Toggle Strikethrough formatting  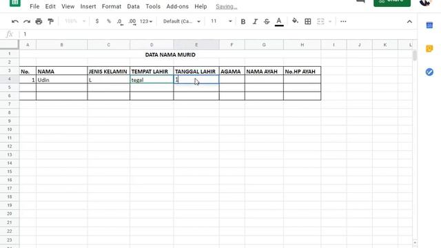click(x=267, y=21)
